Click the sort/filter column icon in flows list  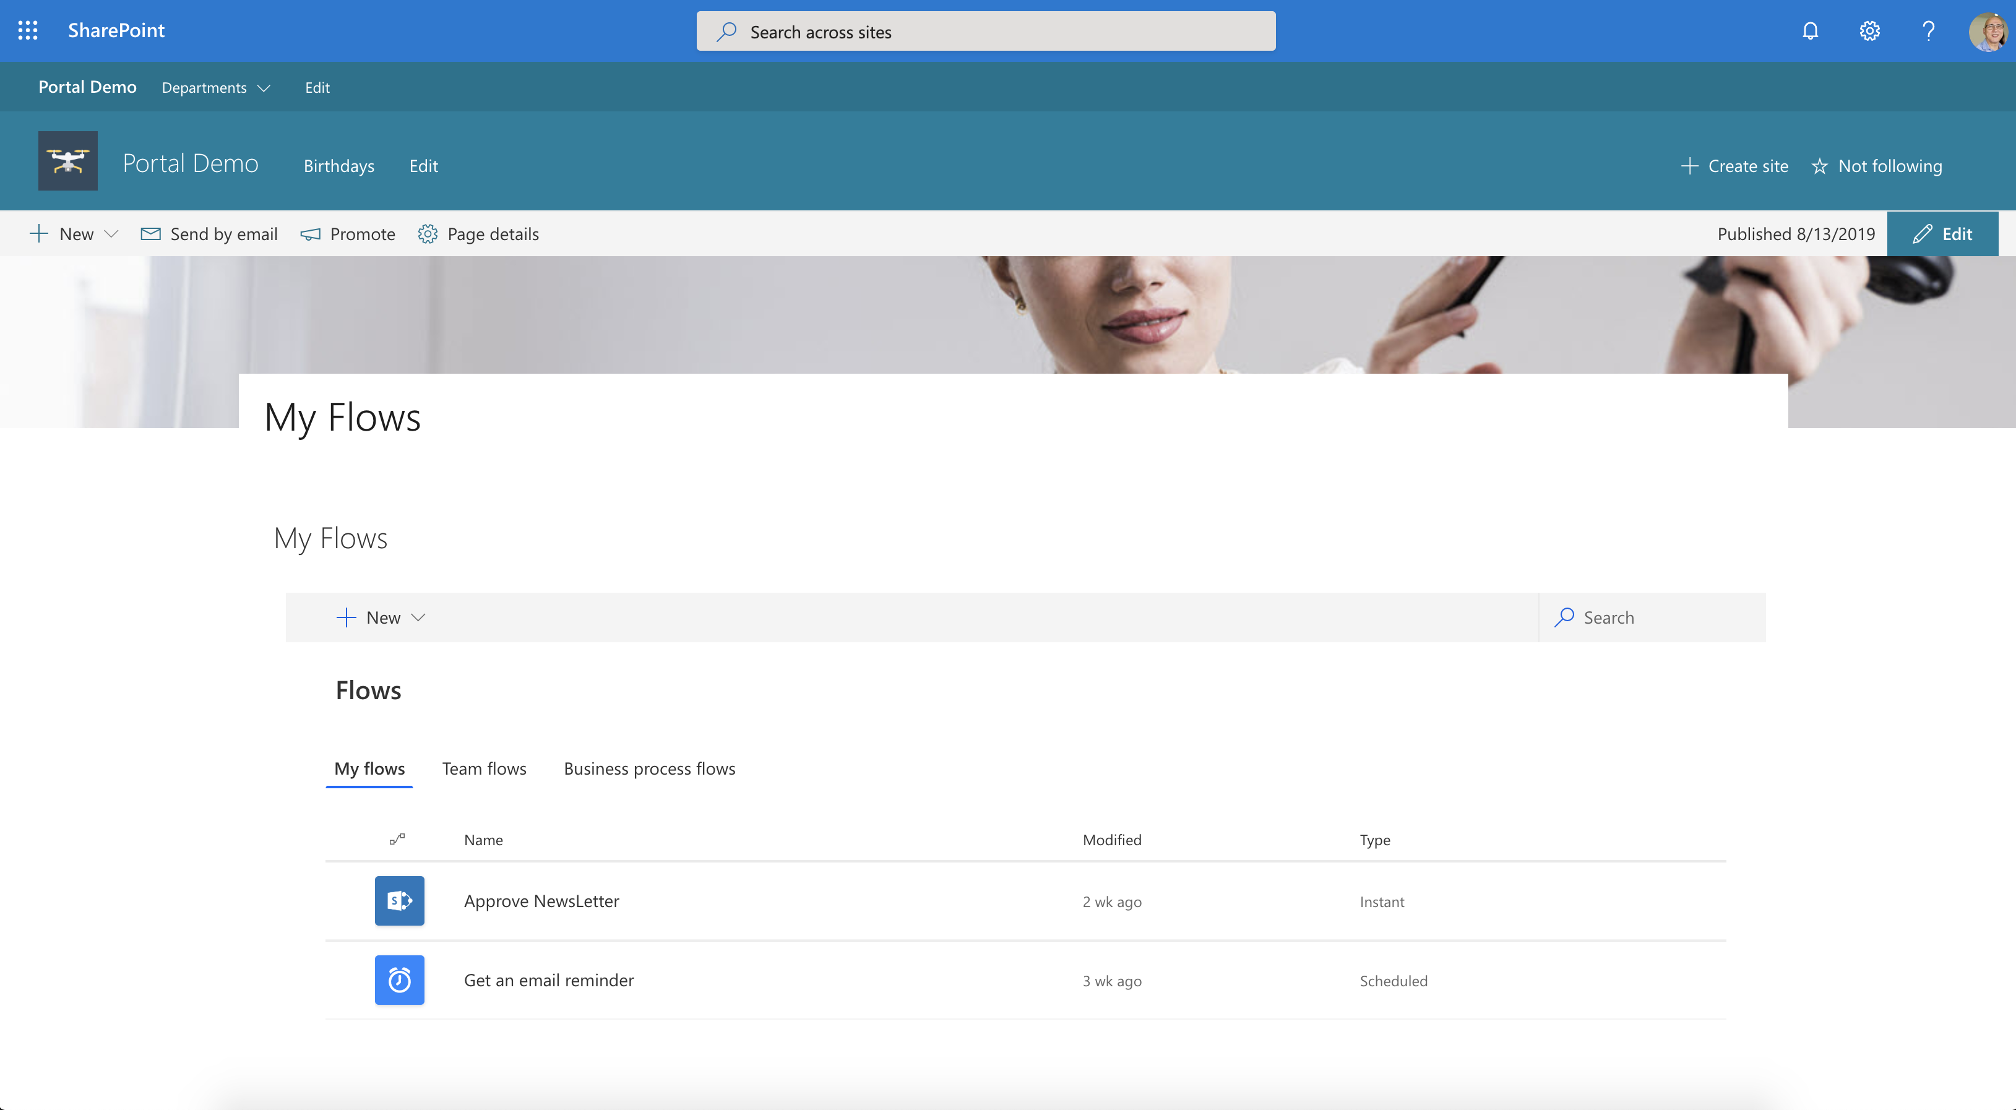pos(397,837)
